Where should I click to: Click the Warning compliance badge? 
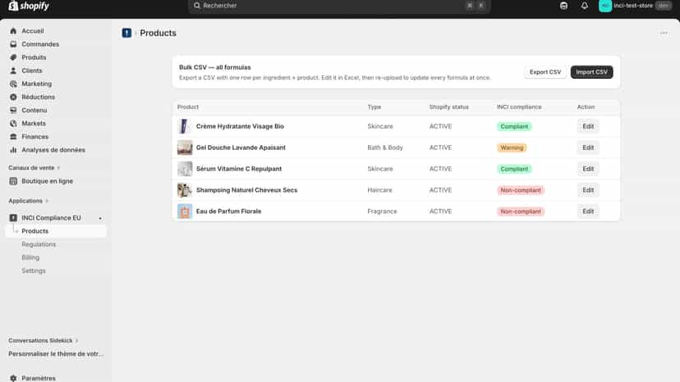[512, 148]
